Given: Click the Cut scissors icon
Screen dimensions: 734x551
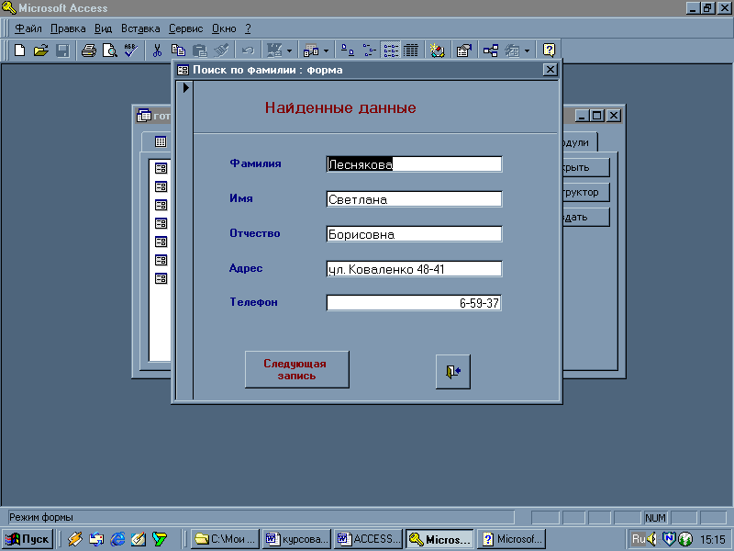Looking at the screenshot, I should pyautogui.click(x=157, y=51).
